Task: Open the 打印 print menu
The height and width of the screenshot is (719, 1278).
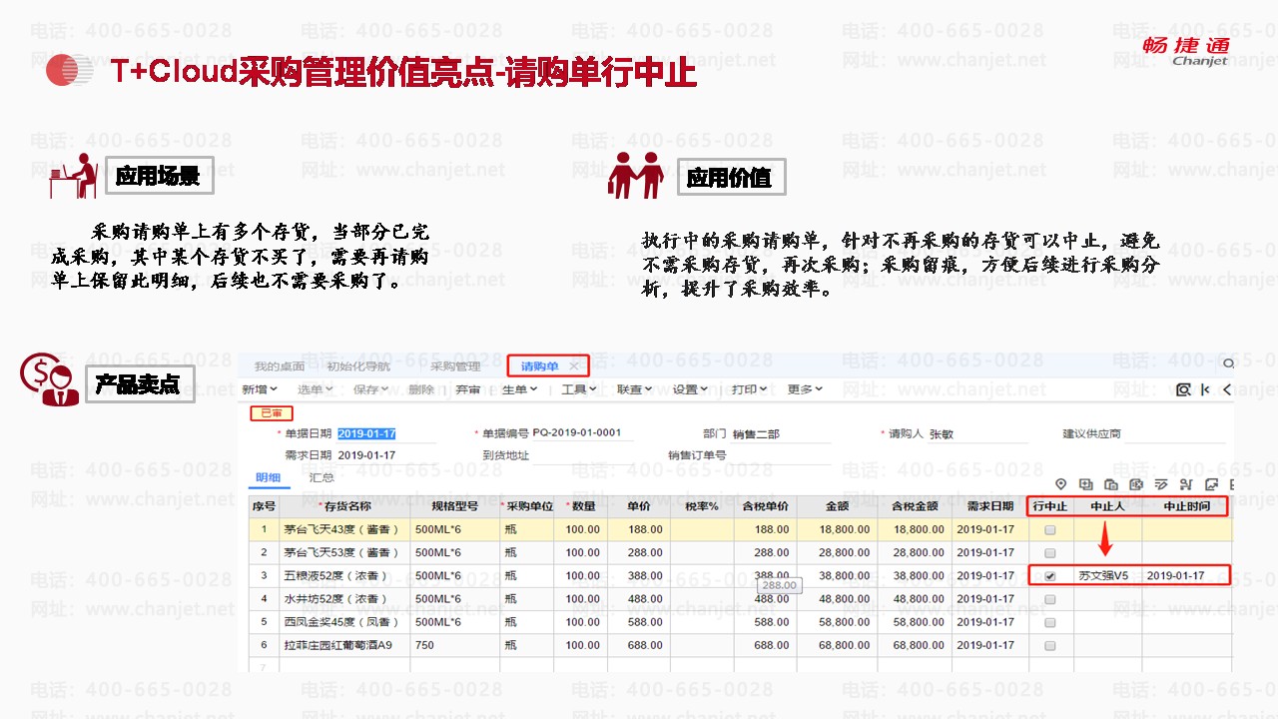Action: (x=748, y=389)
